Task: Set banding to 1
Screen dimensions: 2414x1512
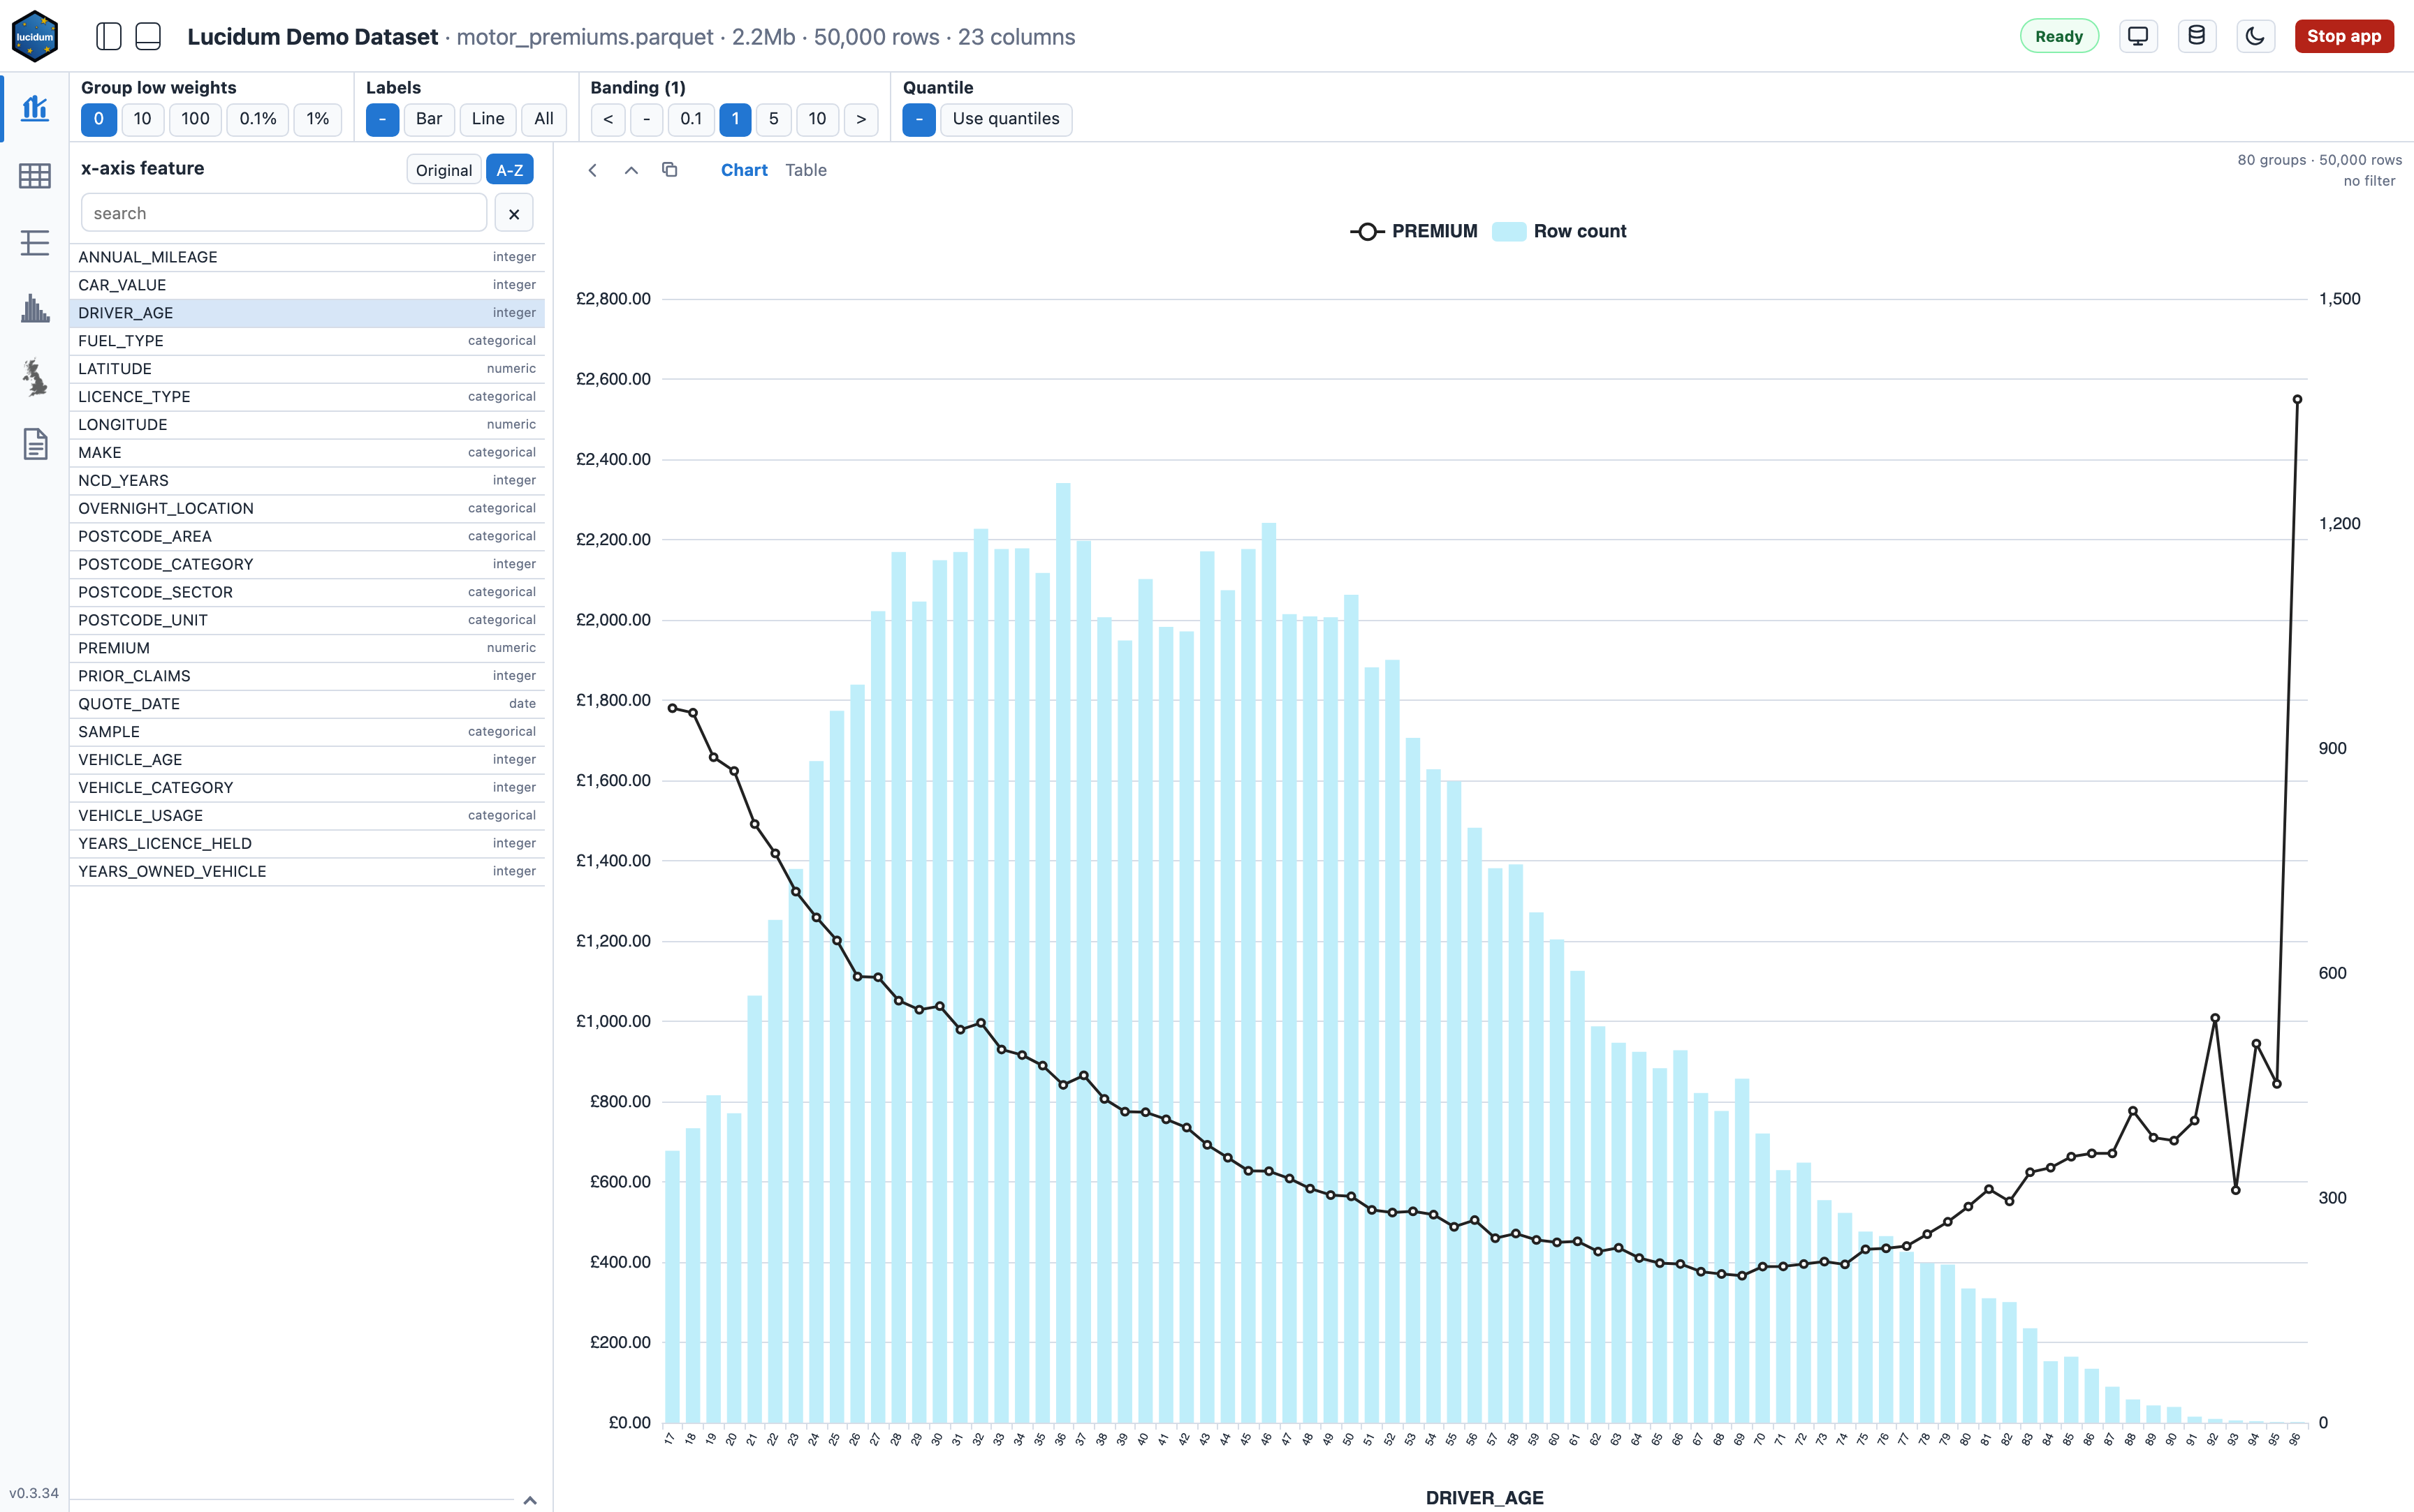Action: 736,119
